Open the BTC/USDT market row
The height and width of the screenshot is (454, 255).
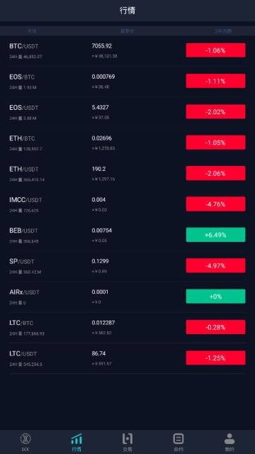pyautogui.click(x=127, y=50)
